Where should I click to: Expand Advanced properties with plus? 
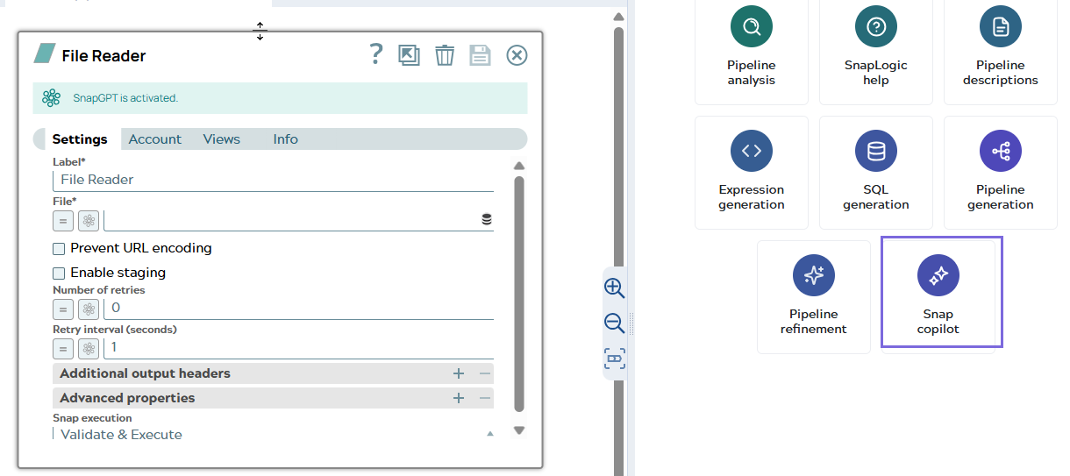tap(458, 398)
